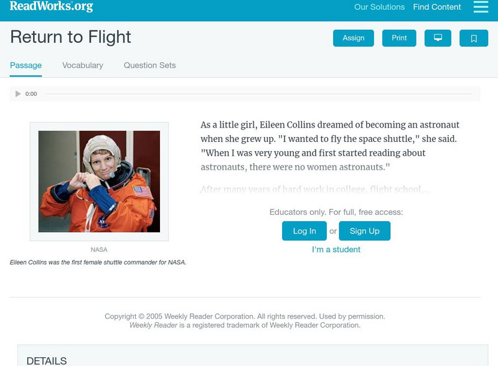This screenshot has width=498, height=366.
Task: Open the Question Sets tab
Action: coord(148,65)
